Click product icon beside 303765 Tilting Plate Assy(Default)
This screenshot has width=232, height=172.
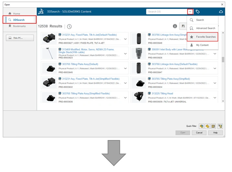(60, 64)
